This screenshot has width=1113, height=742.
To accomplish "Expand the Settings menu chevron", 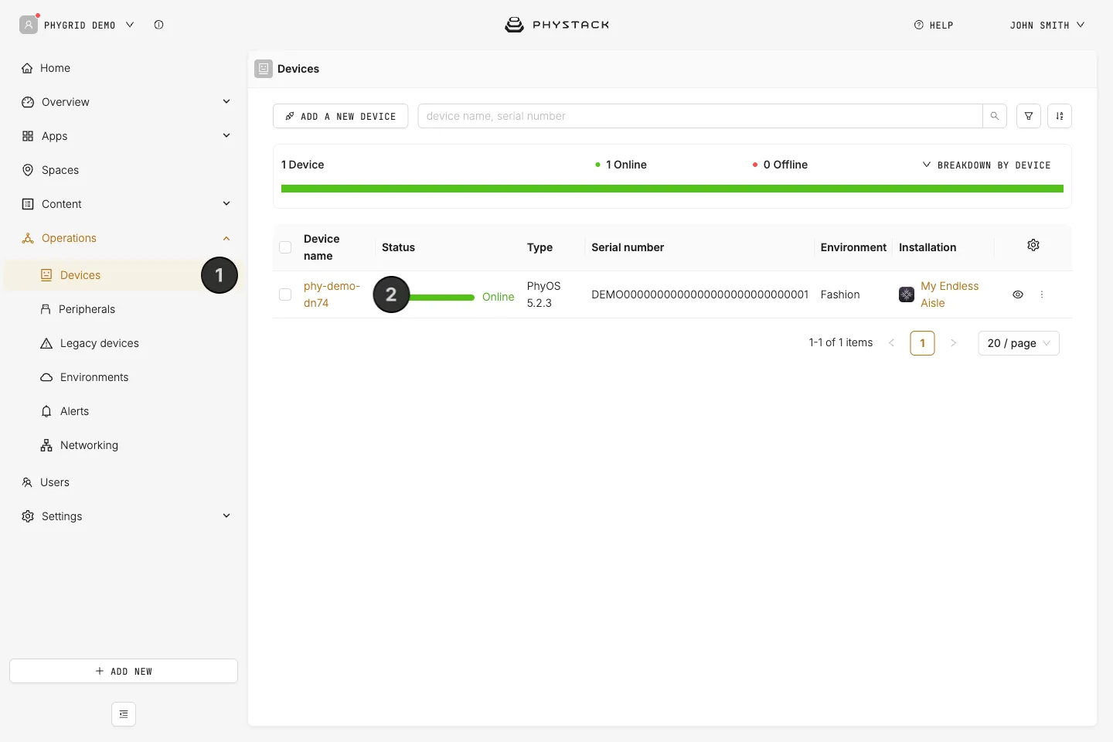I will [x=226, y=516].
